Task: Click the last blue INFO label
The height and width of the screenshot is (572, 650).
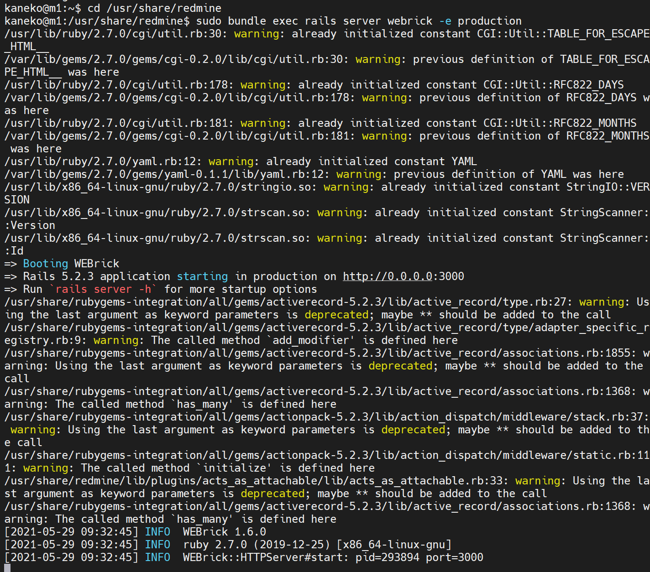Action: coord(157,557)
